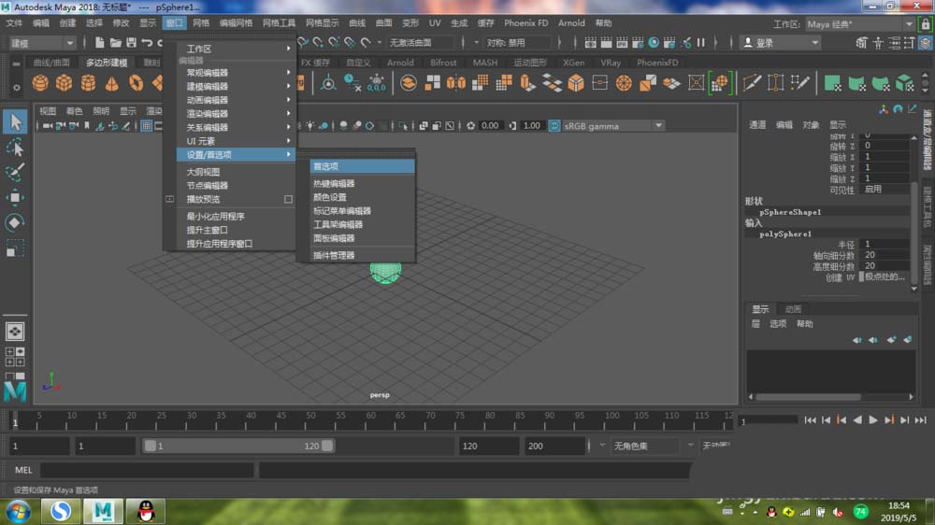Click the 视图 viewport panel menu

pos(47,111)
